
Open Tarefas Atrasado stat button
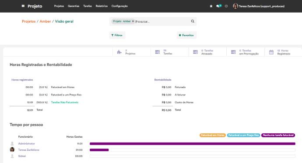tap(207, 52)
